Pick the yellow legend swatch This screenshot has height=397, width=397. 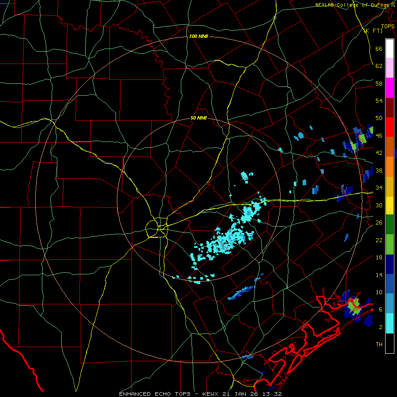[x=390, y=205]
